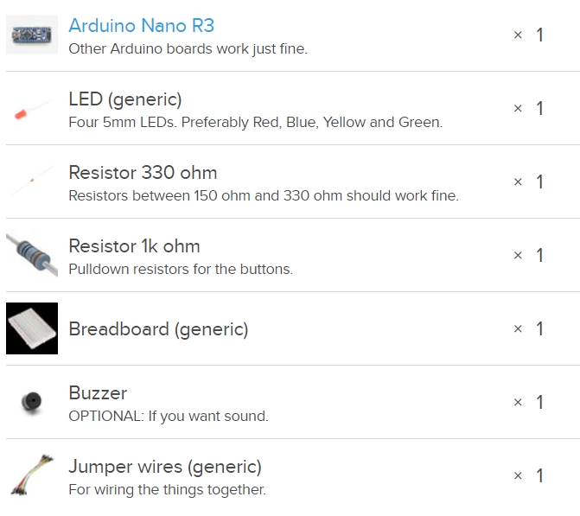Click the 1k ohm resistor image
Viewport: 580px width, 516px height.
pyautogui.click(x=32, y=255)
